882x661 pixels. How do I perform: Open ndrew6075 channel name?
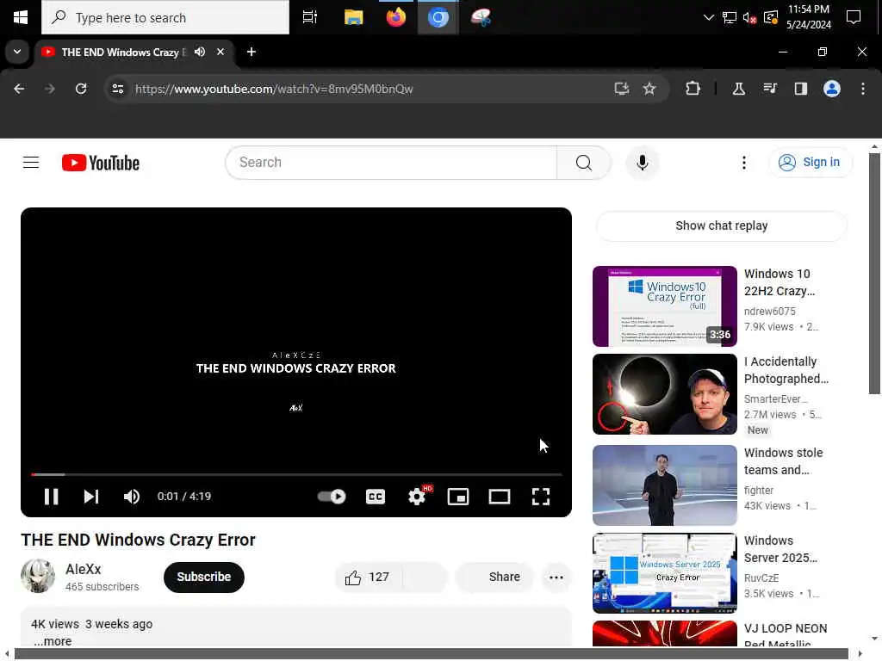[769, 312]
